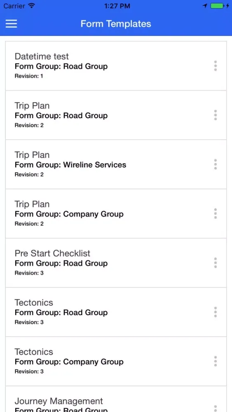
Task: Open Trip Plan in Wireline Services group
Action: click(116, 164)
